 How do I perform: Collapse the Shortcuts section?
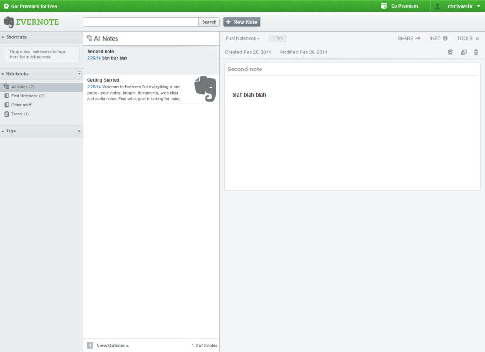click(3, 37)
